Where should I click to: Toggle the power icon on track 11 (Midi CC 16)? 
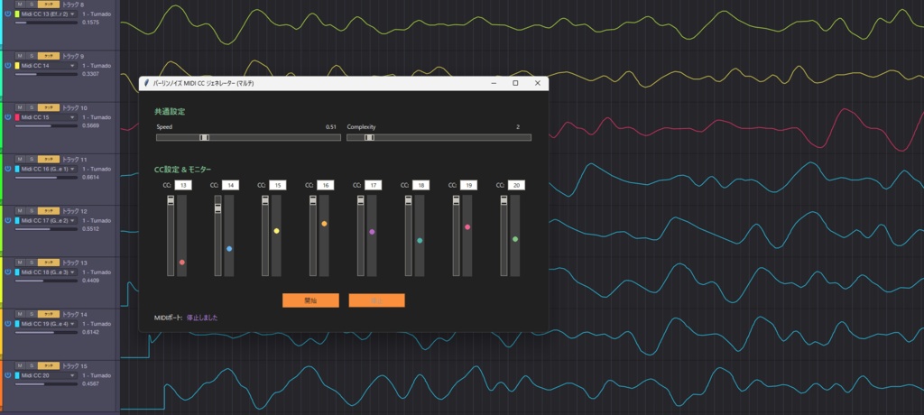(x=7, y=169)
